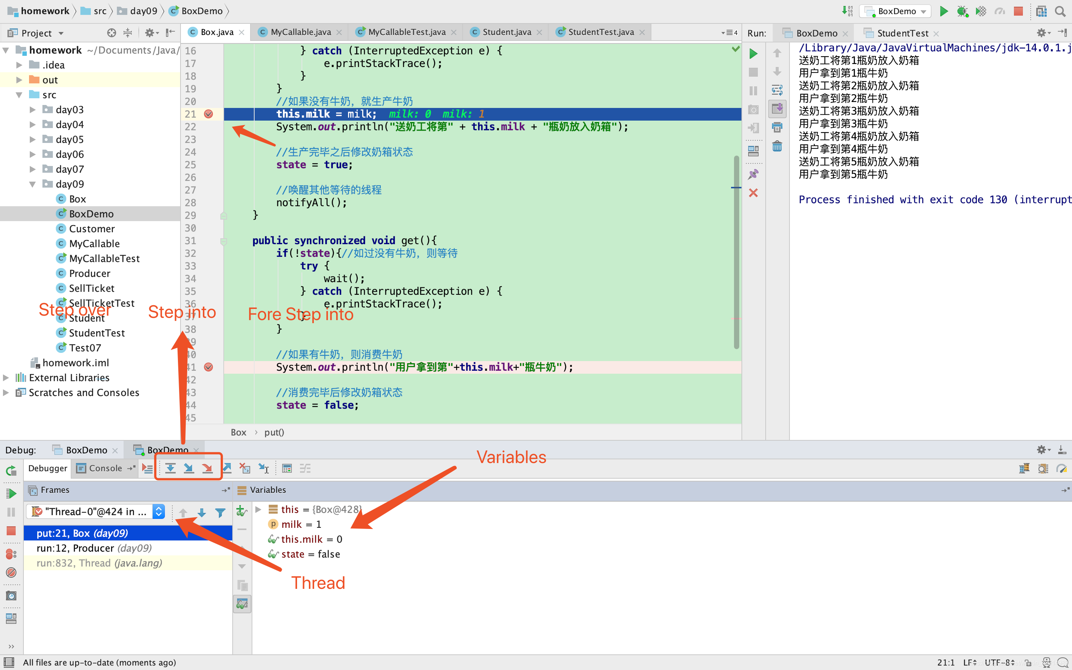Screen dimensions: 1072x670
Task: Add a new watch in Variables
Action: tap(242, 511)
